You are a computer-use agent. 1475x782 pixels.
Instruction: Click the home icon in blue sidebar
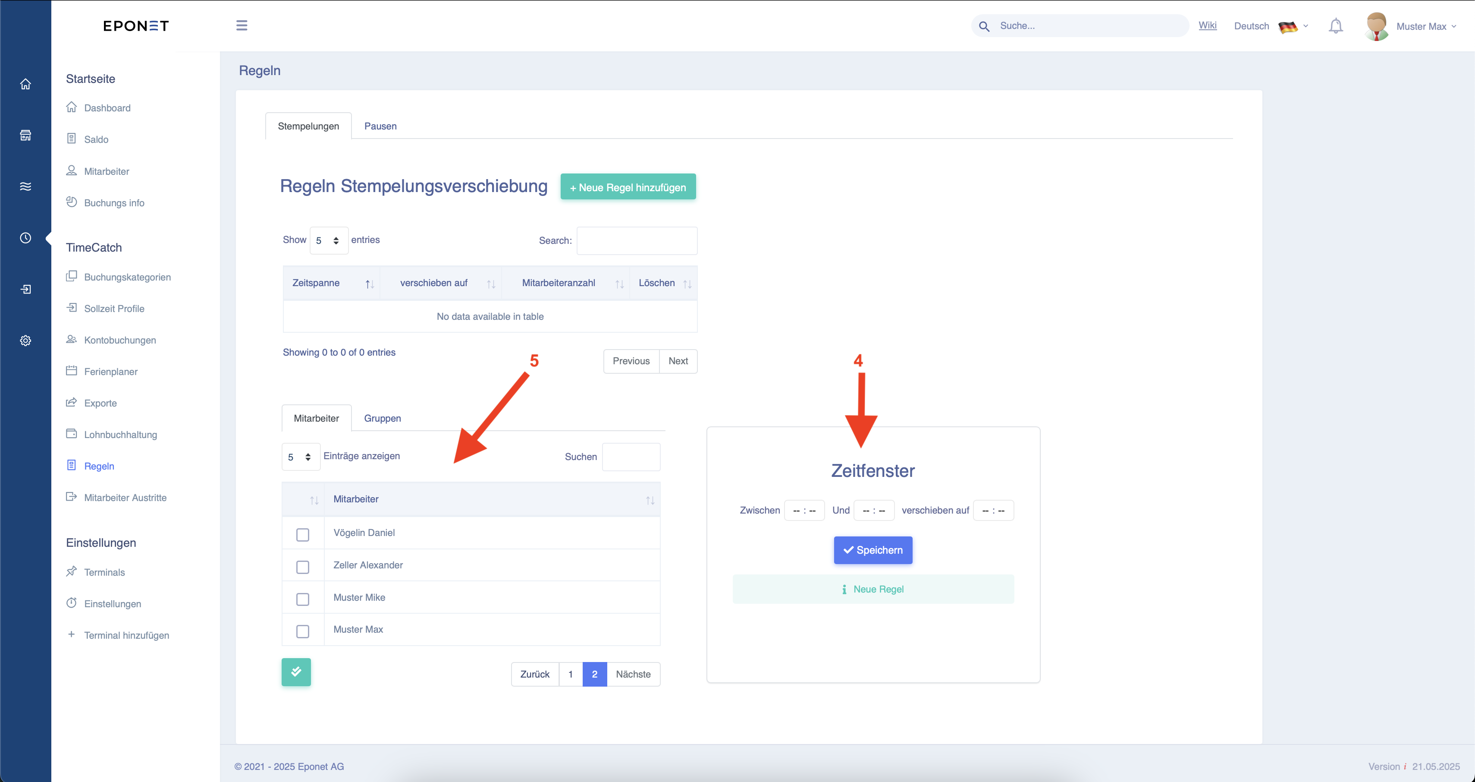(25, 84)
